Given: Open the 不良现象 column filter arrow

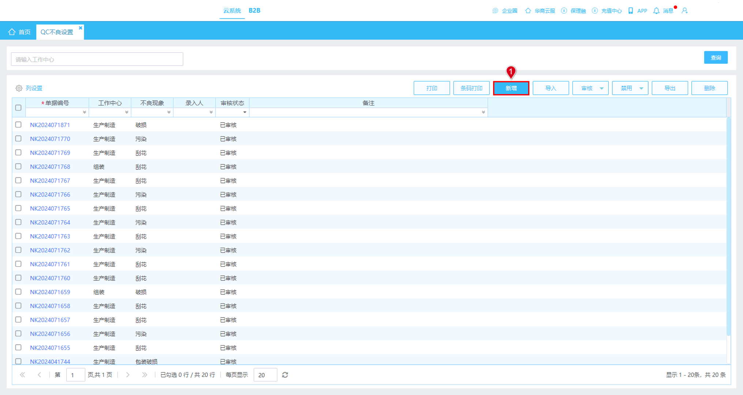Looking at the screenshot, I should pyautogui.click(x=169, y=112).
